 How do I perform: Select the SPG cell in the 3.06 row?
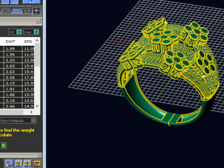pos(28,77)
